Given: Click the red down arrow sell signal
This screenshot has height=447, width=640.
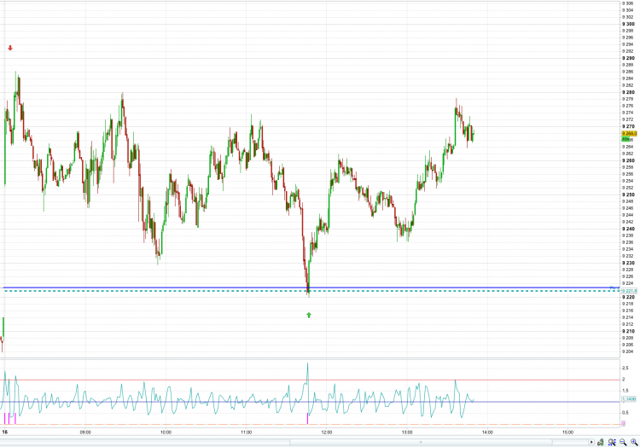Looking at the screenshot, I should pos(10,48).
